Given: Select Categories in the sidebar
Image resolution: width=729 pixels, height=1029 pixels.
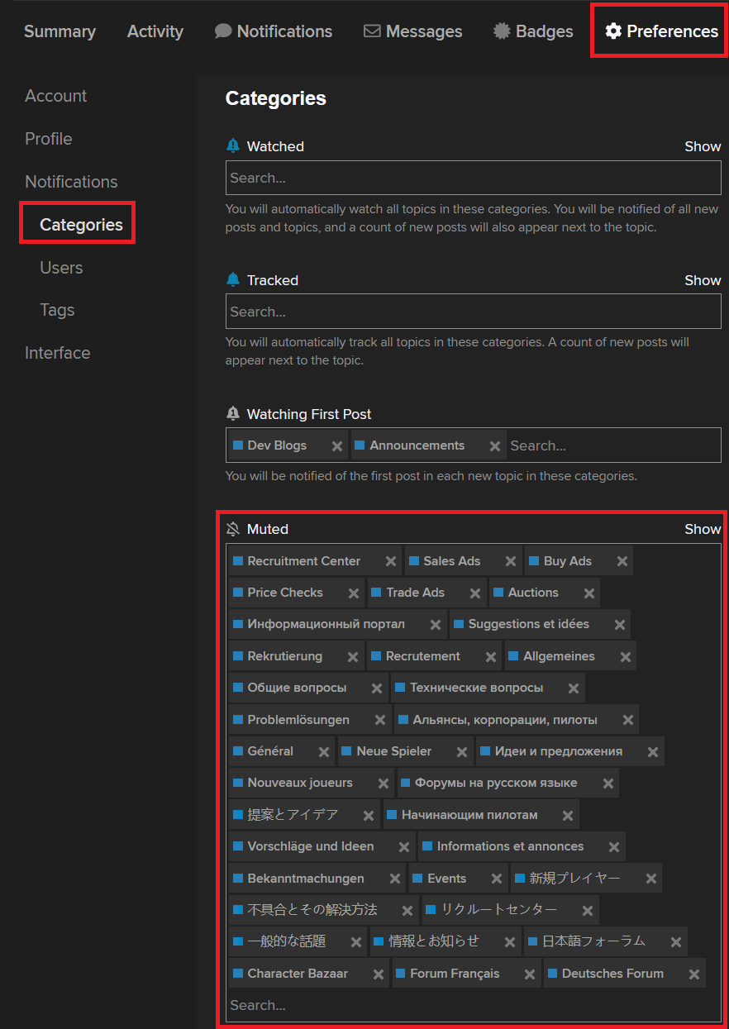Looking at the screenshot, I should tap(81, 225).
